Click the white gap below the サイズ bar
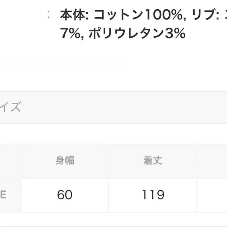The width and height of the screenshot is (227, 227). (x=113, y=133)
